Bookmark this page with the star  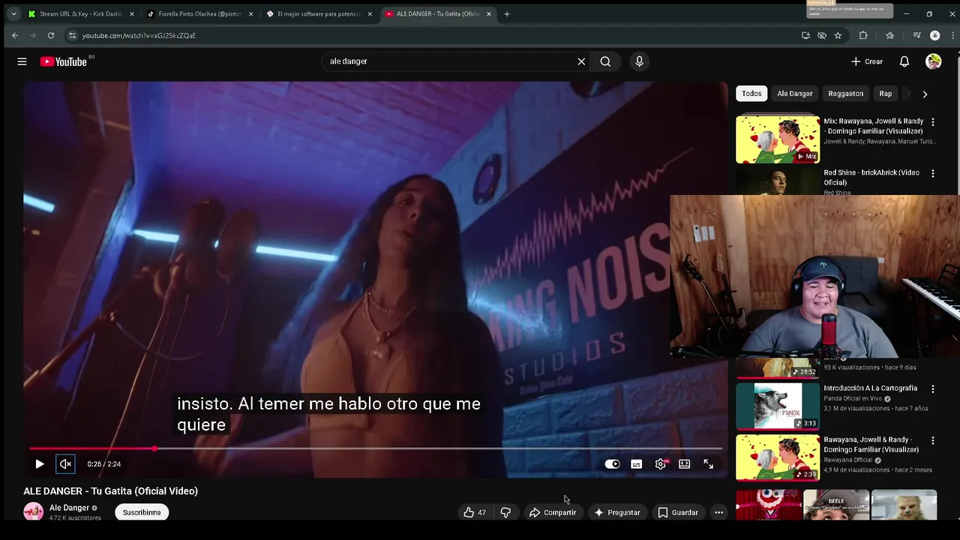838,35
